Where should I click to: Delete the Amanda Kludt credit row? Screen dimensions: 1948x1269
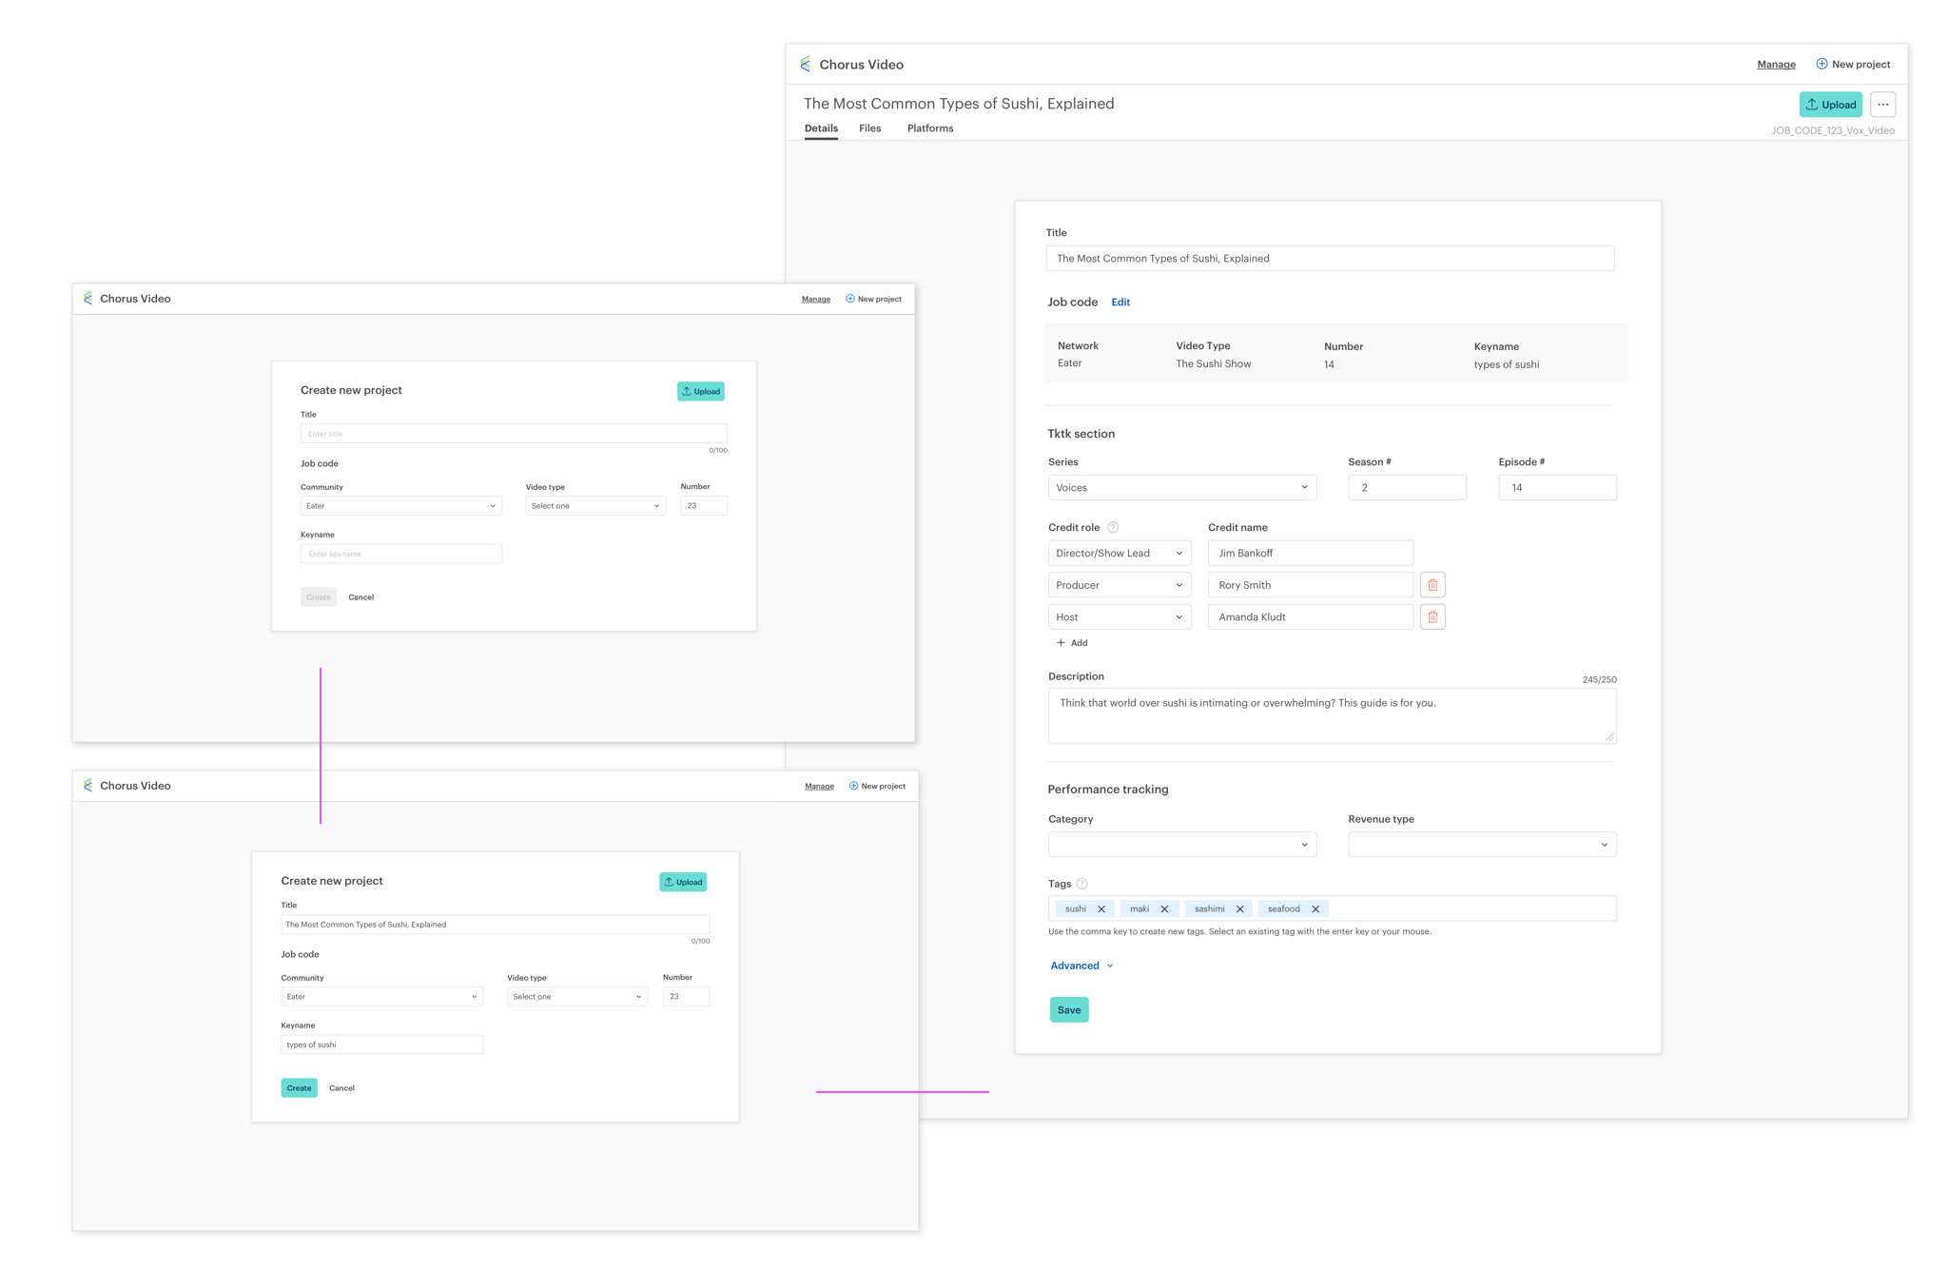pos(1432,617)
